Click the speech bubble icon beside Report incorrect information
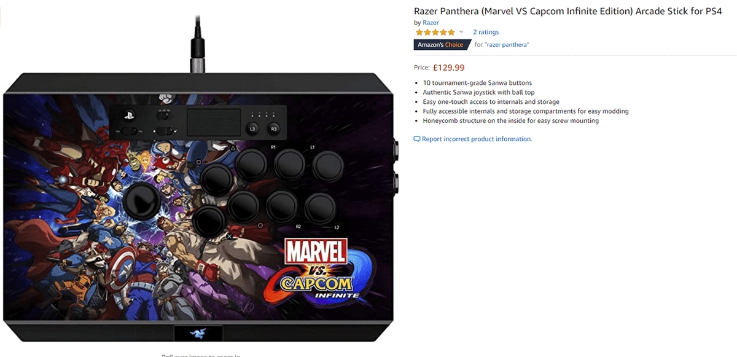737x357 pixels. [x=417, y=139]
